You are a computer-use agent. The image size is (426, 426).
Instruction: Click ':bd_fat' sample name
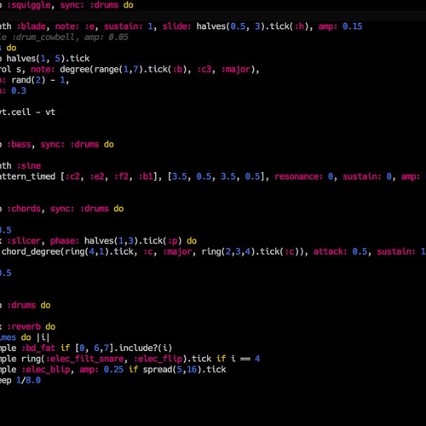coord(38,348)
